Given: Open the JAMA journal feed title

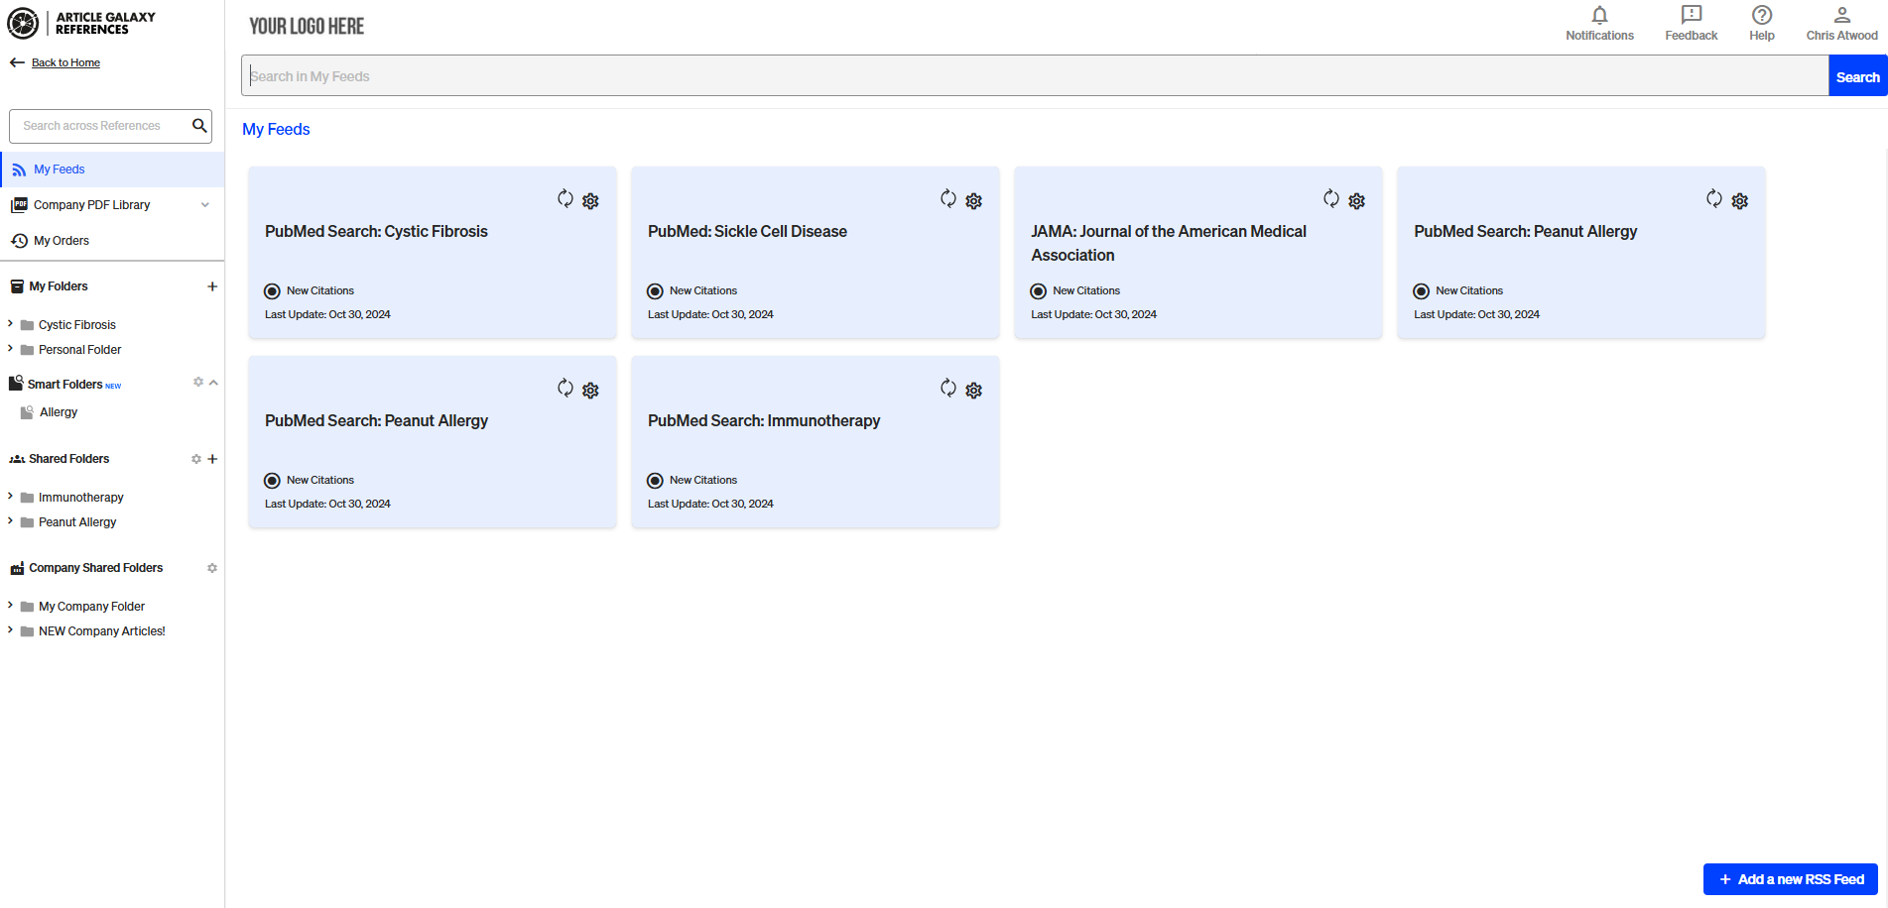Looking at the screenshot, I should 1169,243.
